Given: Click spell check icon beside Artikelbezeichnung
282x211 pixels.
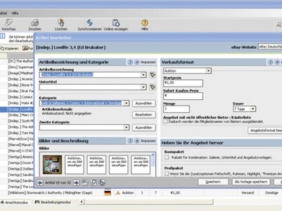Looking at the screenshot, I should tap(152, 75).
